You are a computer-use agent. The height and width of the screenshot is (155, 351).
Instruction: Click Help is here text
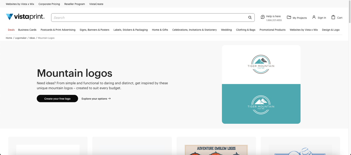(x=273, y=16)
